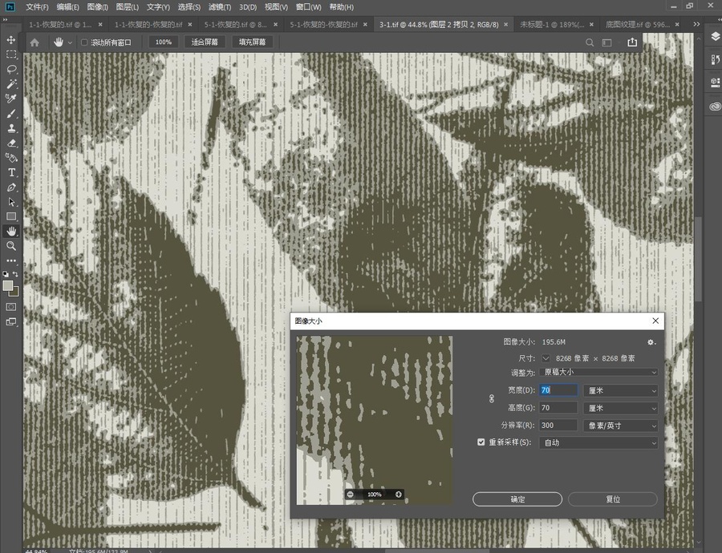Select the Magic Wand tool

11,84
